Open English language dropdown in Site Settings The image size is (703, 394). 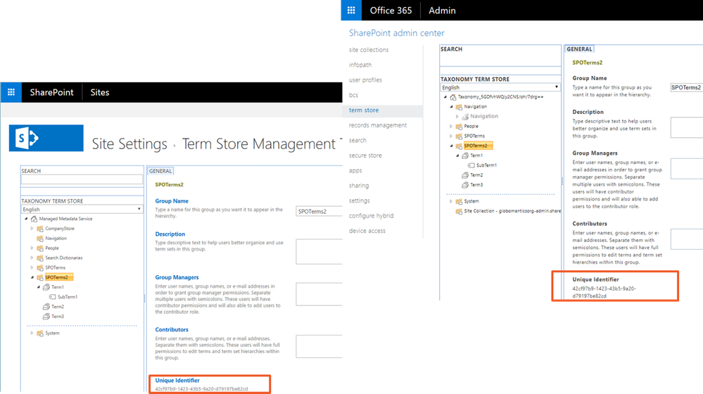pyautogui.click(x=82, y=210)
